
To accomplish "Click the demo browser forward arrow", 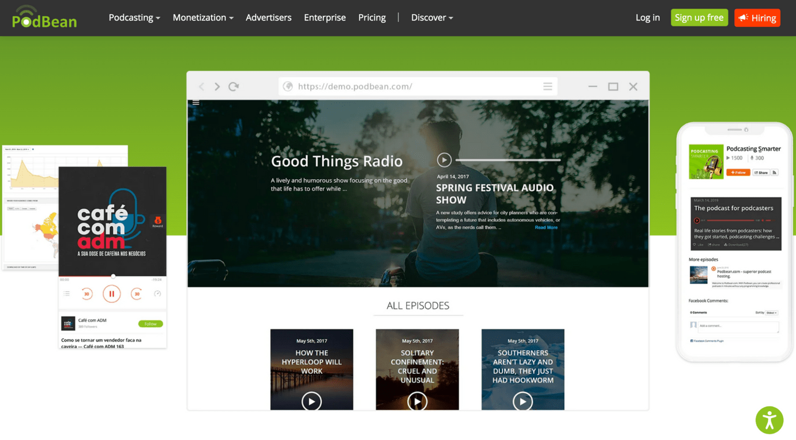I will pos(217,86).
